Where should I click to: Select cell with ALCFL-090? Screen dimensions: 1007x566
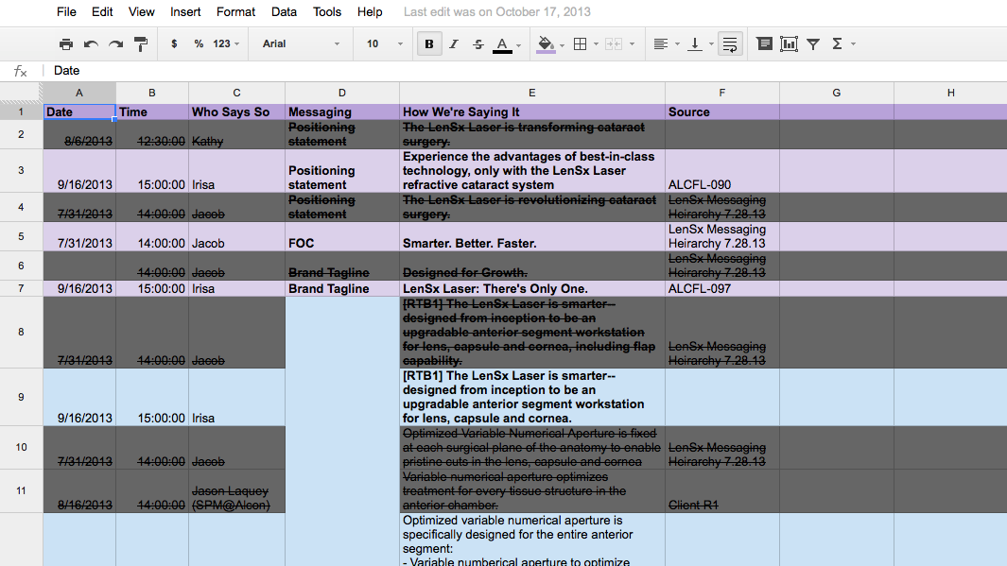point(721,171)
